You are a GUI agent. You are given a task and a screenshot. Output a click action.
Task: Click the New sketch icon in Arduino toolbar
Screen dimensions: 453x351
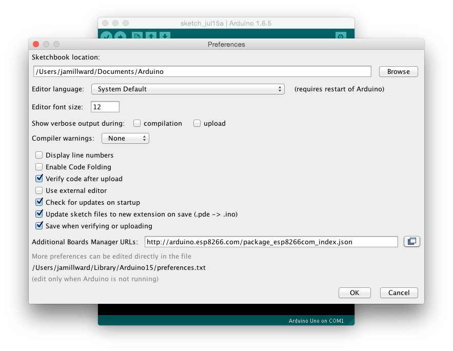click(137, 35)
